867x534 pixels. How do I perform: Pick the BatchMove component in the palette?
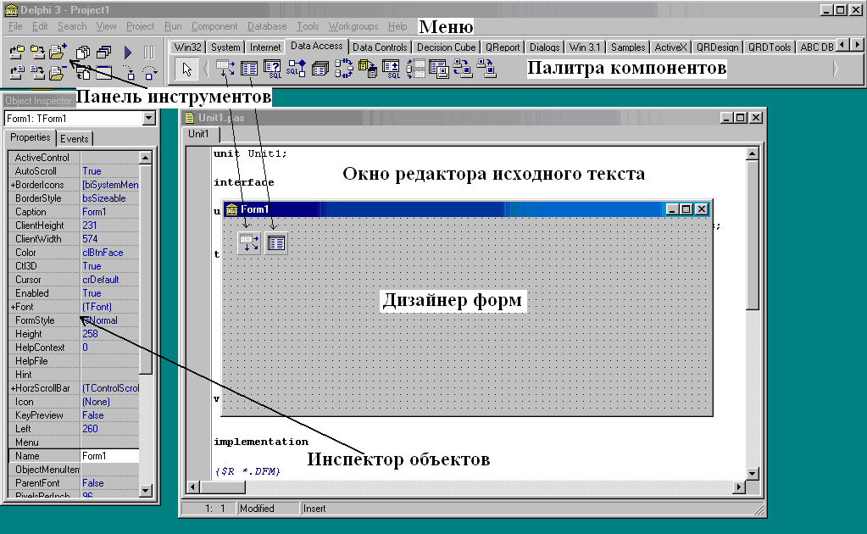point(368,69)
